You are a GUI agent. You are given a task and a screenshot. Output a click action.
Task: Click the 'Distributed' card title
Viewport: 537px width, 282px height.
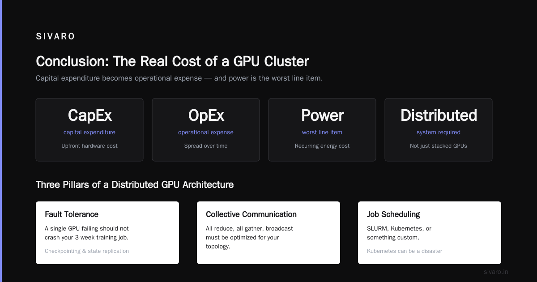click(x=439, y=115)
